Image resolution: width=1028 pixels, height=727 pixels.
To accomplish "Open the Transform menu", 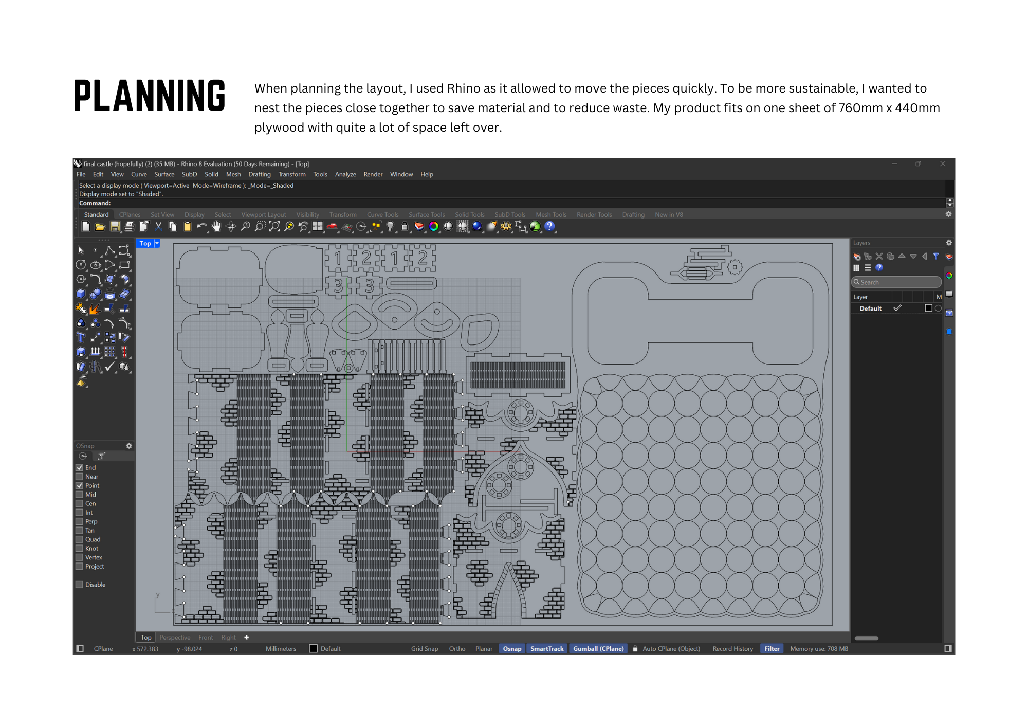I will tap(292, 174).
